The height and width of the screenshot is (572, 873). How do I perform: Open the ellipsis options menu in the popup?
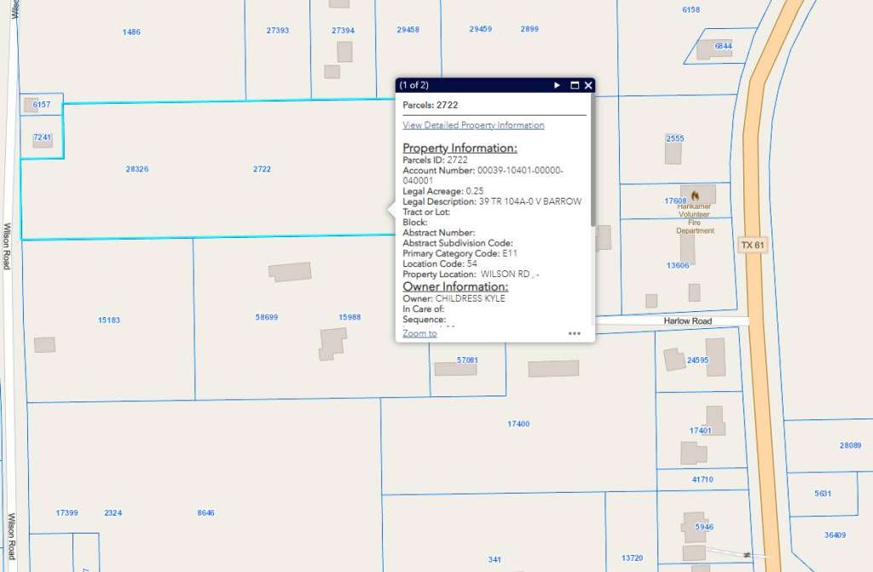coord(575,333)
